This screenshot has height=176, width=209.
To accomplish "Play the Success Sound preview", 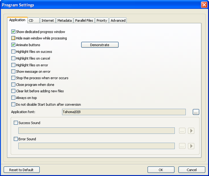I will click(x=191, y=131).
